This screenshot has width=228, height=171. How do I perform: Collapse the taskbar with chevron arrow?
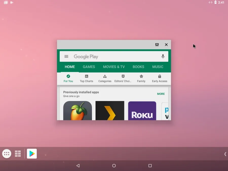point(225,154)
